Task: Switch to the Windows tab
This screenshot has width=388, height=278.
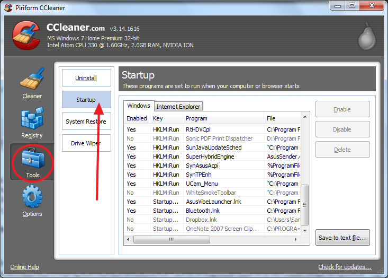Action: [139, 106]
